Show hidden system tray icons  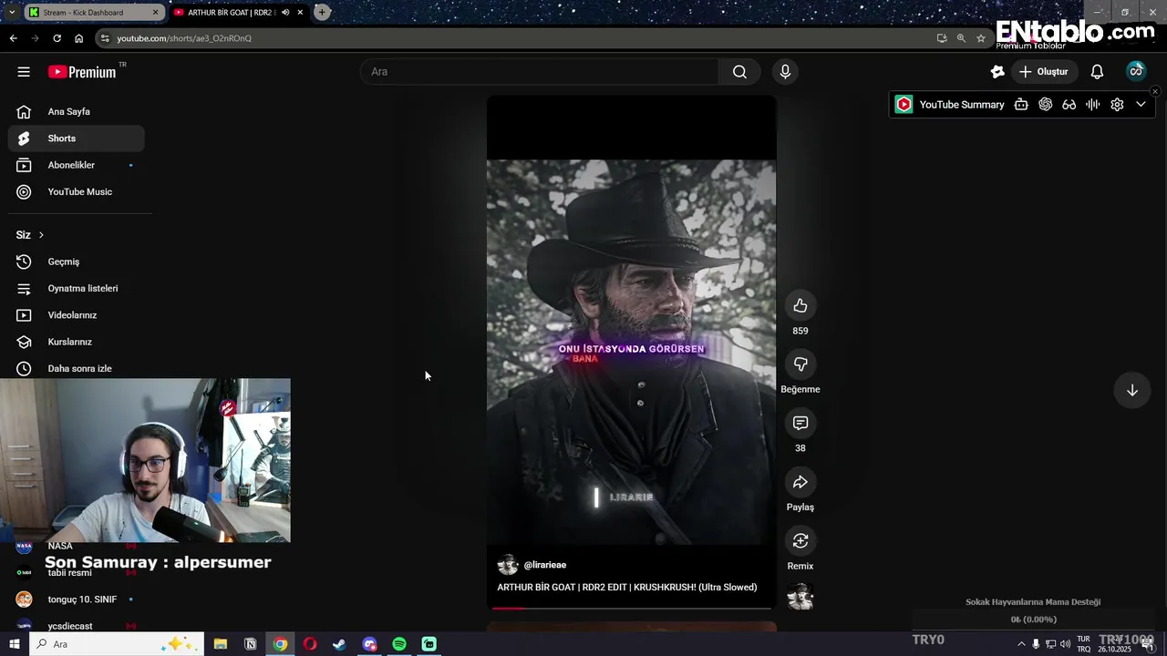(x=1021, y=644)
